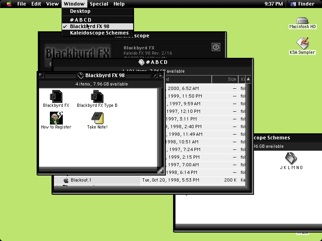Toggle sort order arrow in # A B C D window
Image resolution: width=322 pixels, height=241 pixels.
pyautogui.click(x=248, y=79)
